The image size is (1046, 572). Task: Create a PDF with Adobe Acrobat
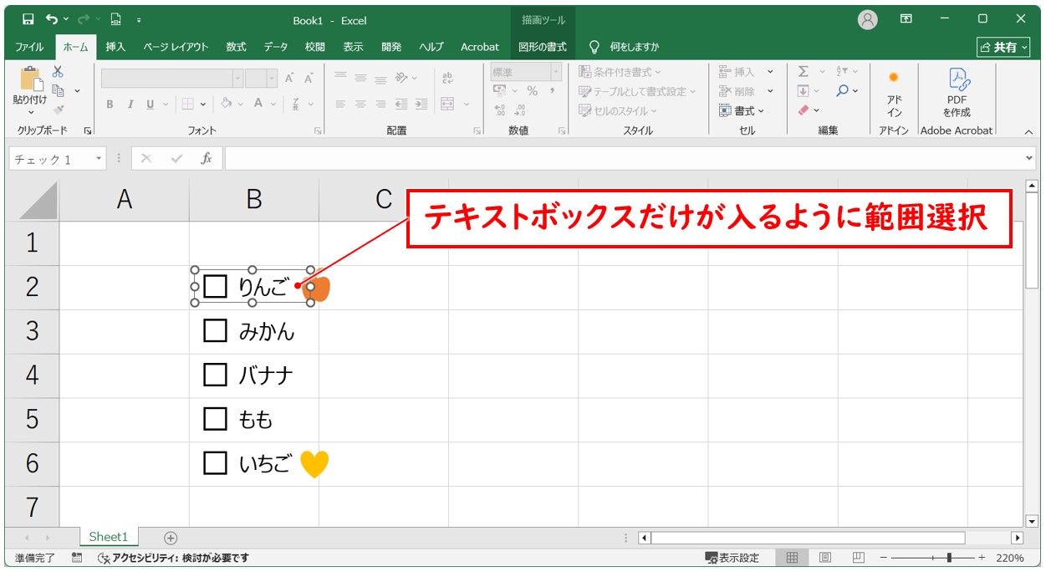[957, 93]
